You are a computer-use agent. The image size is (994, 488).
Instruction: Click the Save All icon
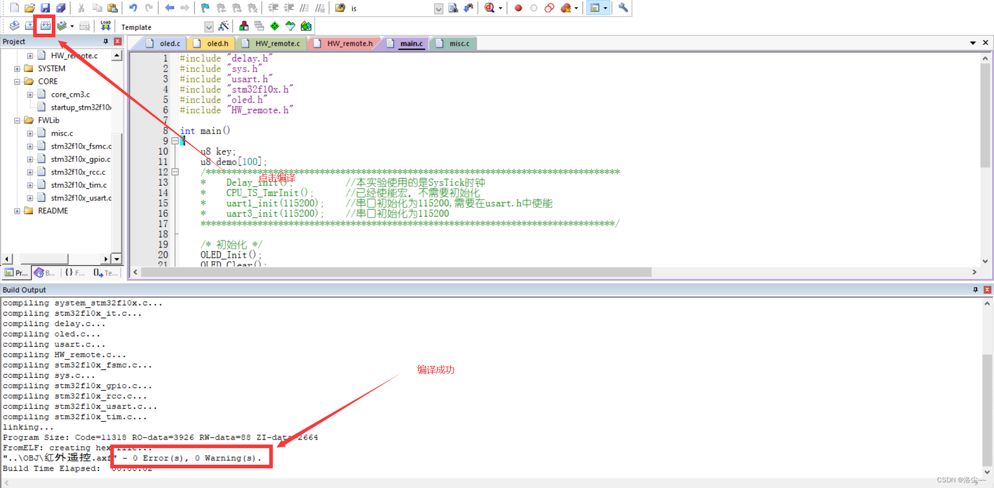(x=61, y=8)
